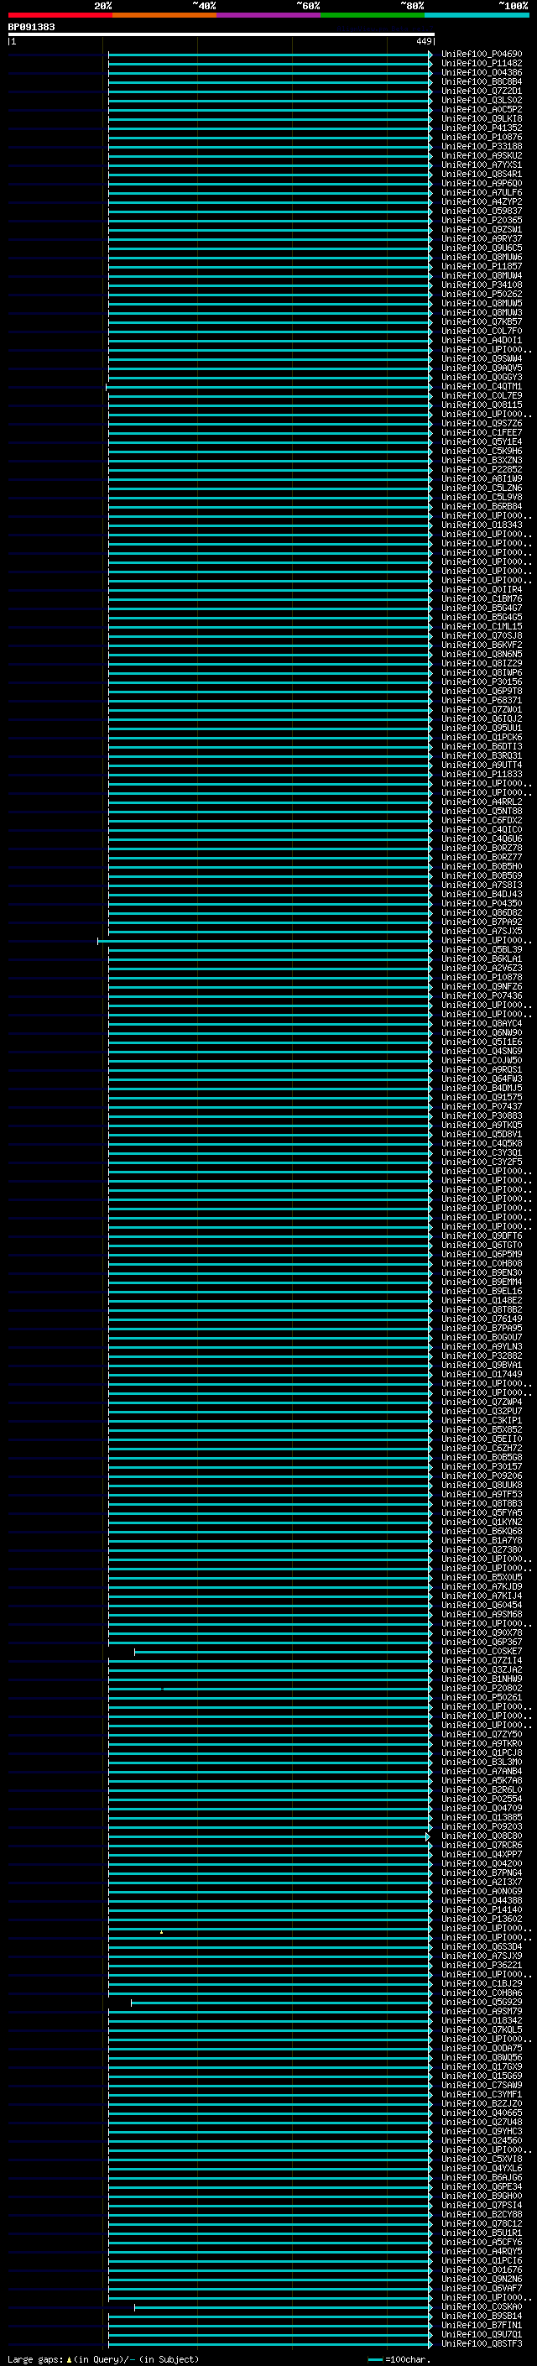Choose the UniRef100_A9P6Q0 entry
The width and height of the screenshot is (537, 2366).
click(481, 184)
